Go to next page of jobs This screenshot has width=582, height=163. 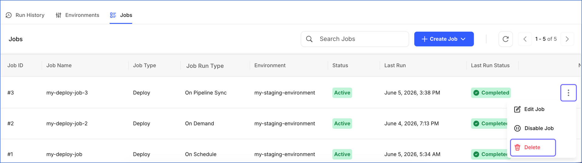pyautogui.click(x=567, y=39)
